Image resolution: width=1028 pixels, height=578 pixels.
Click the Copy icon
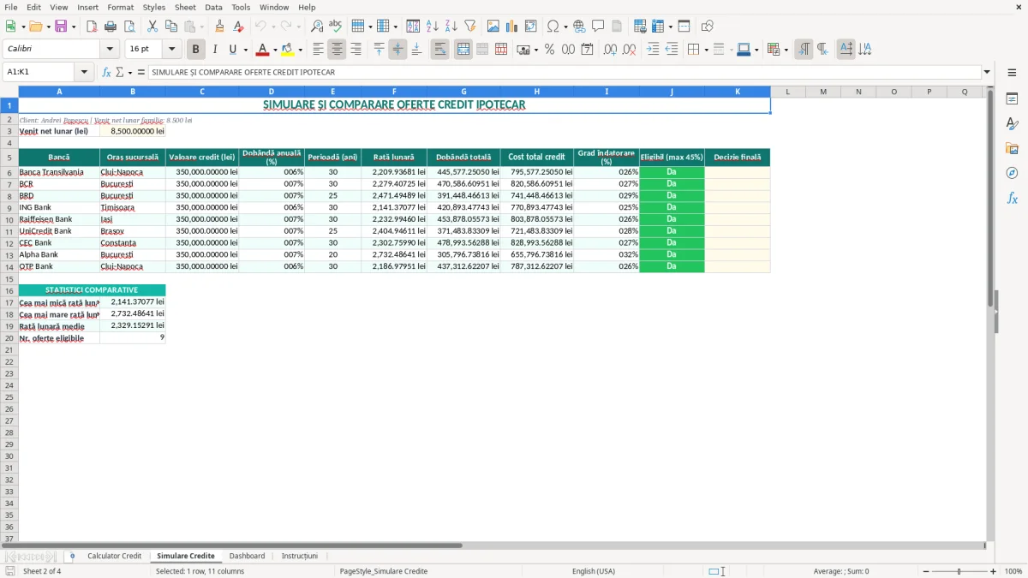(x=170, y=27)
